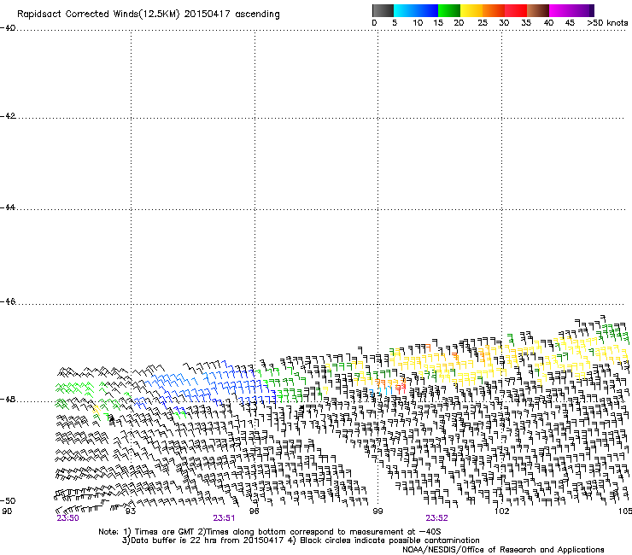Click the latitude label -46
Viewport: 632px width, 555px height.
pyautogui.click(x=8, y=301)
